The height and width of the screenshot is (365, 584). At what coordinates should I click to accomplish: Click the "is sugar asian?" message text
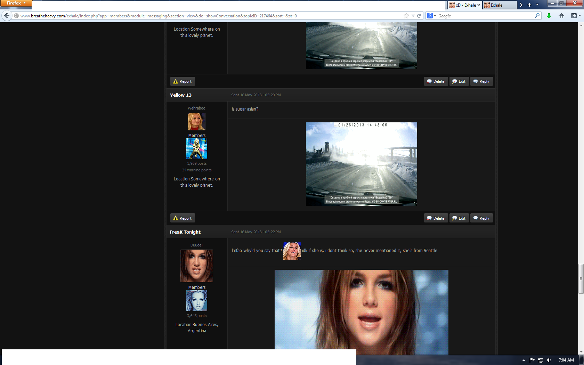pyautogui.click(x=245, y=109)
